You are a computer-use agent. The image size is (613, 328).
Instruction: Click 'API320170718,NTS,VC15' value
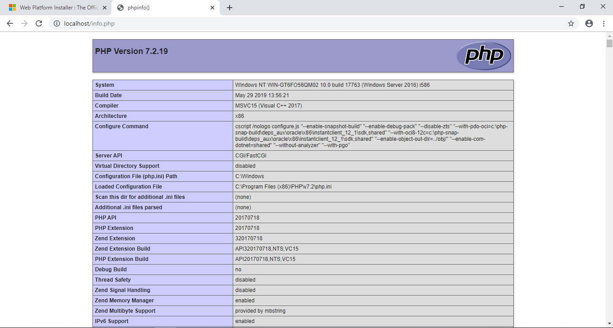click(x=267, y=249)
